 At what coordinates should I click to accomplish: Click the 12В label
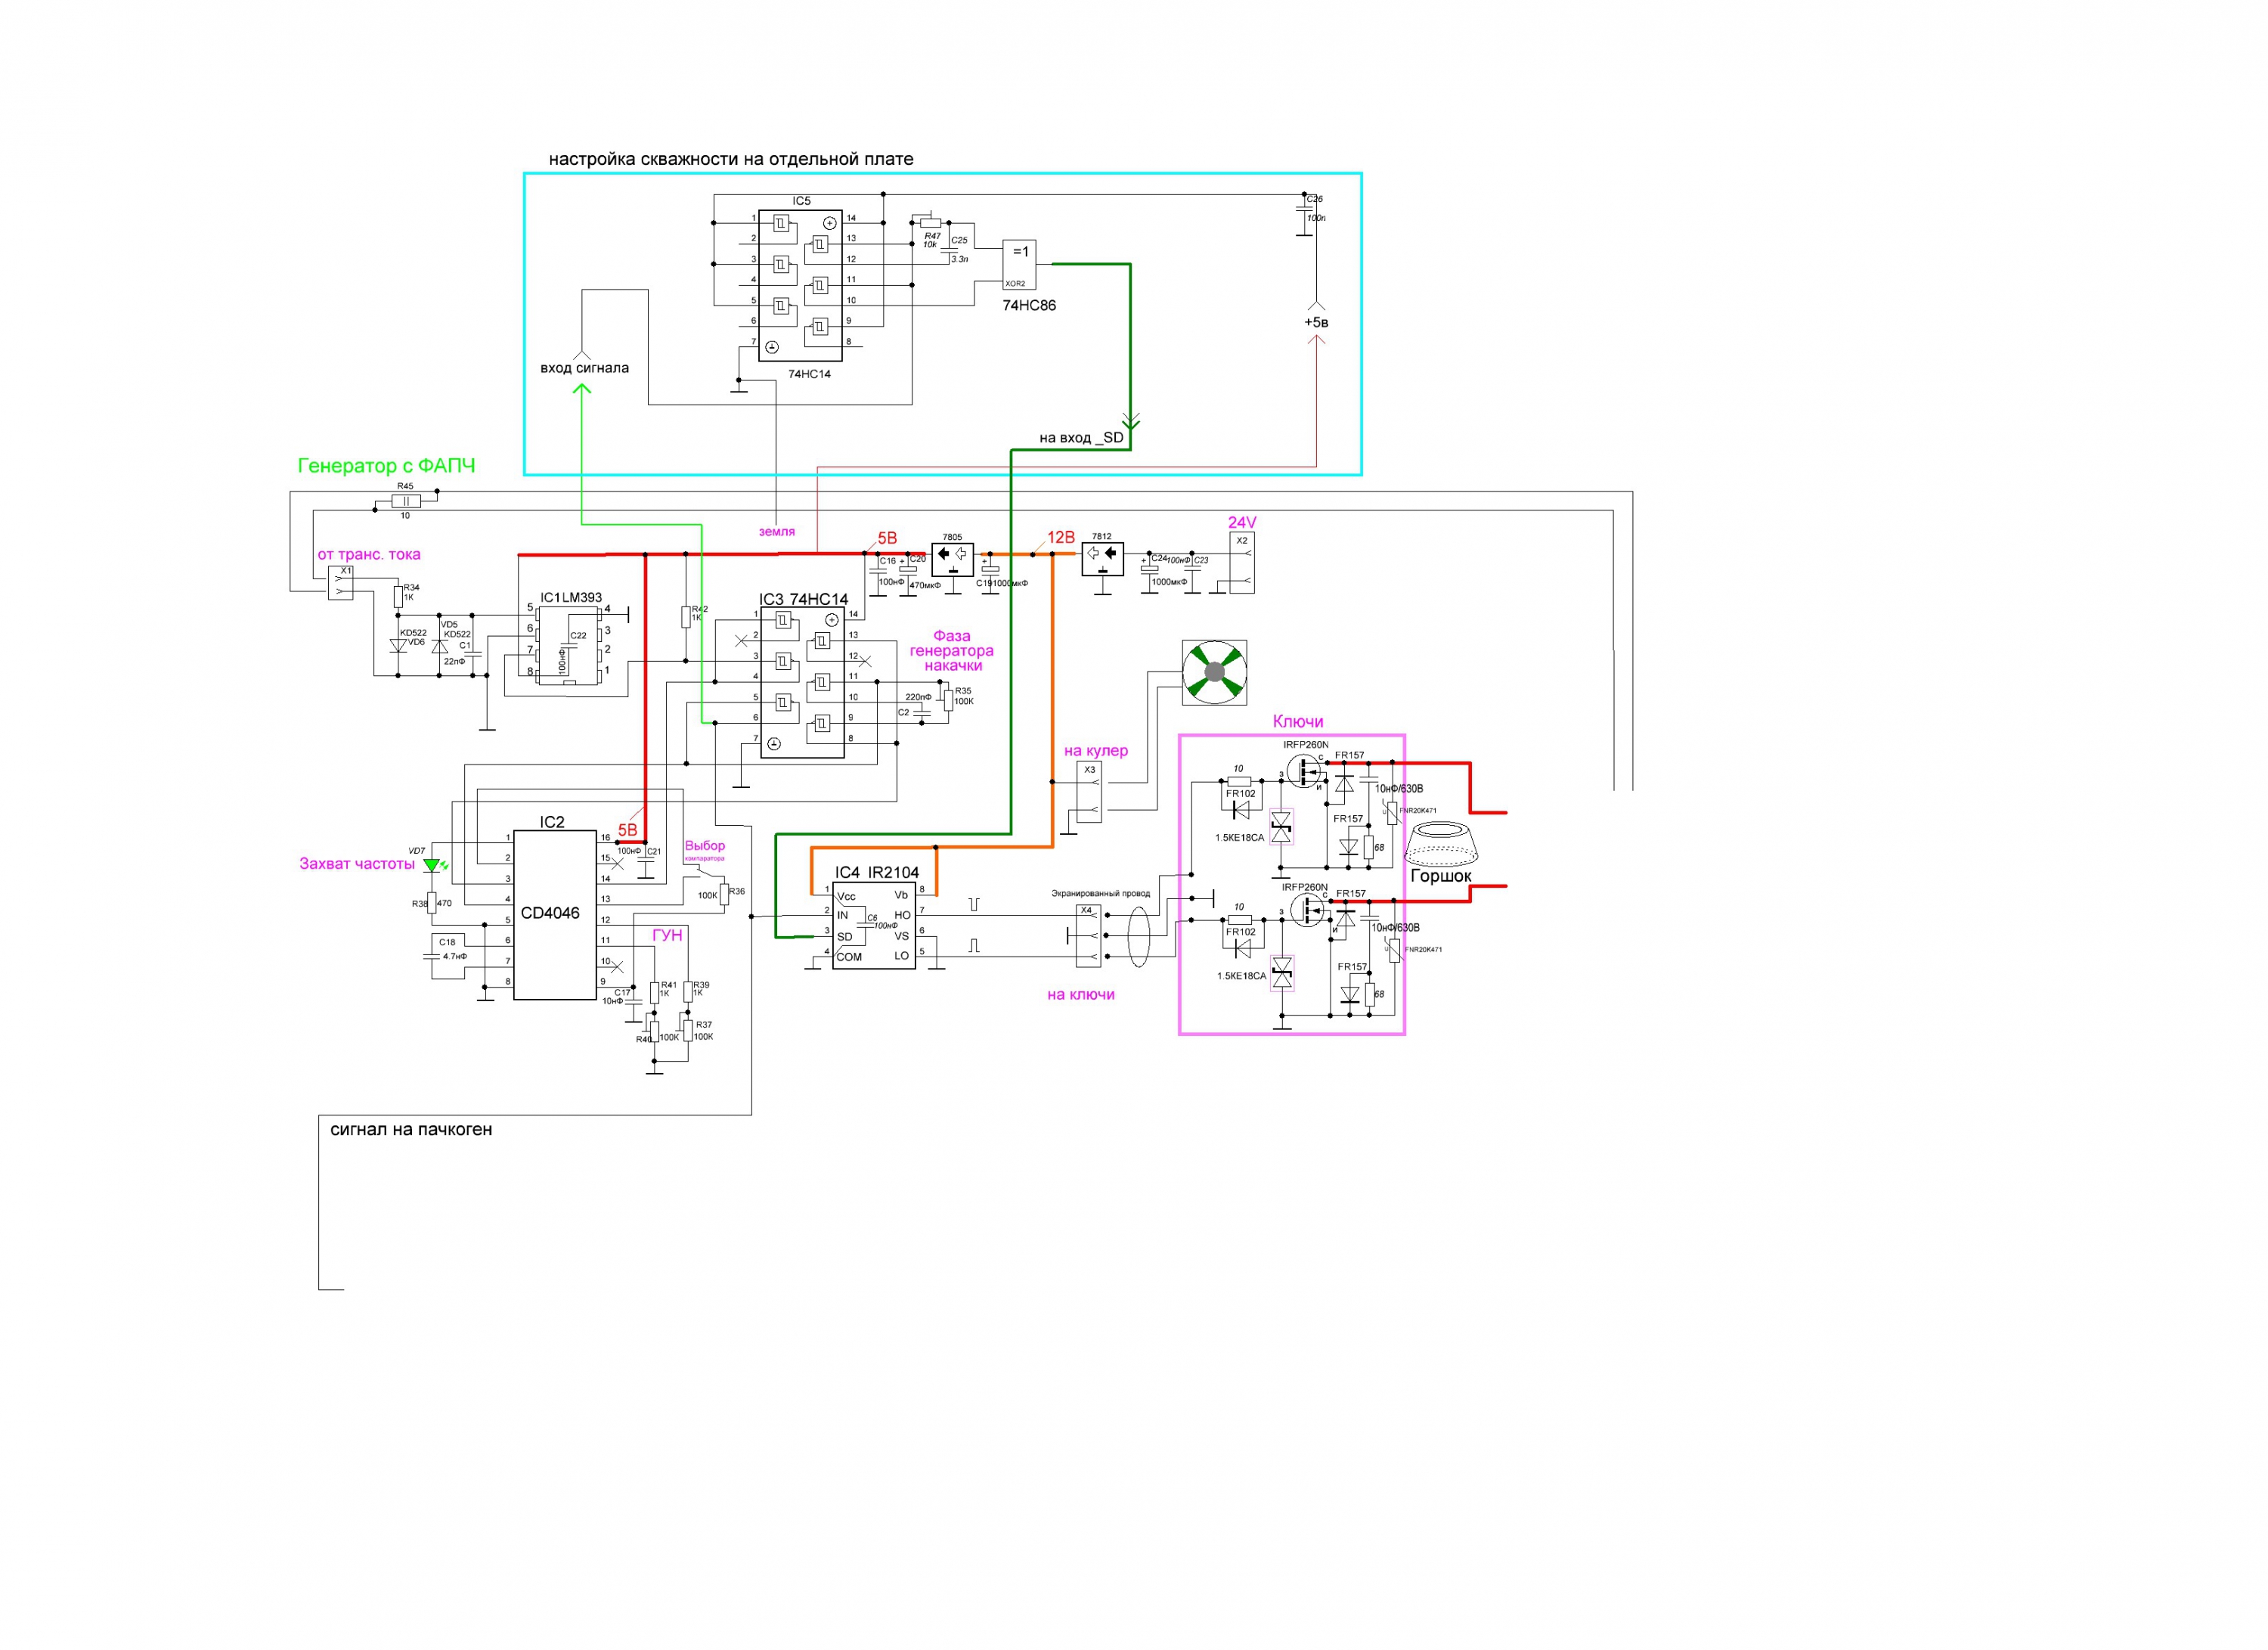[1061, 538]
